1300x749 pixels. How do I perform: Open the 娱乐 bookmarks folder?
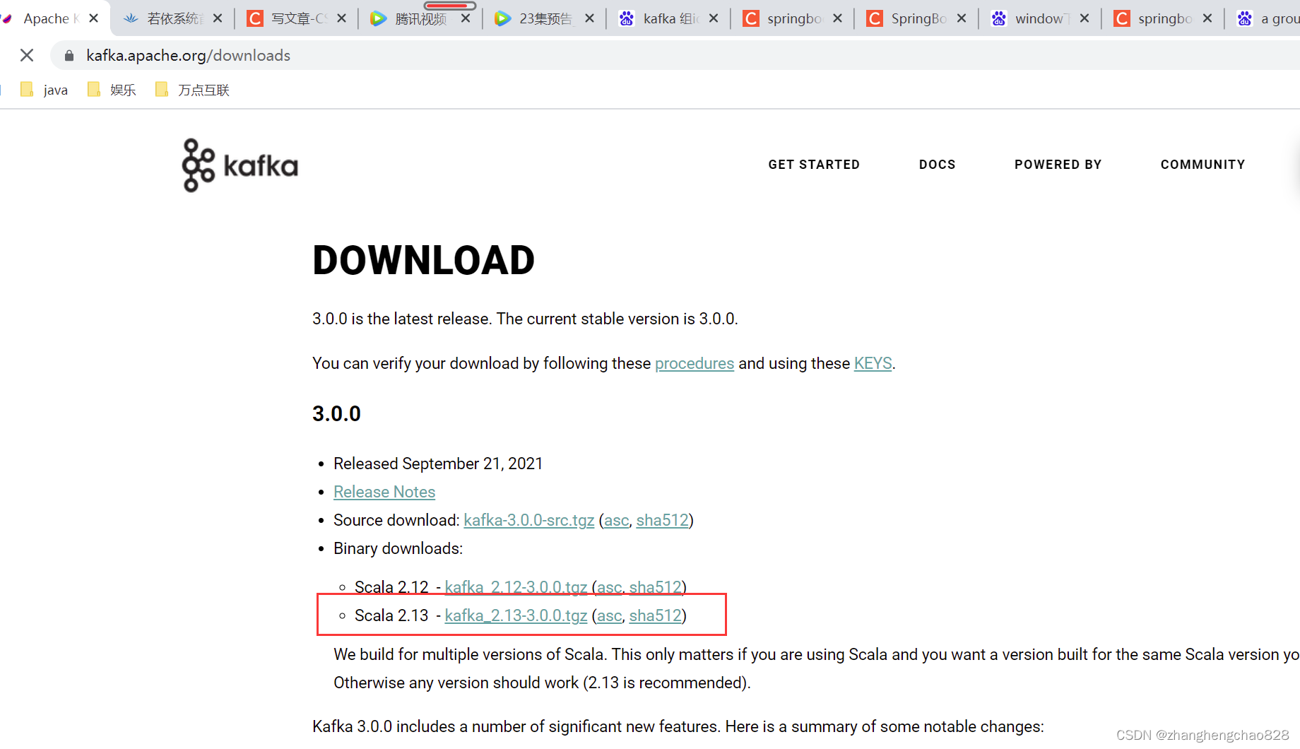coord(112,90)
